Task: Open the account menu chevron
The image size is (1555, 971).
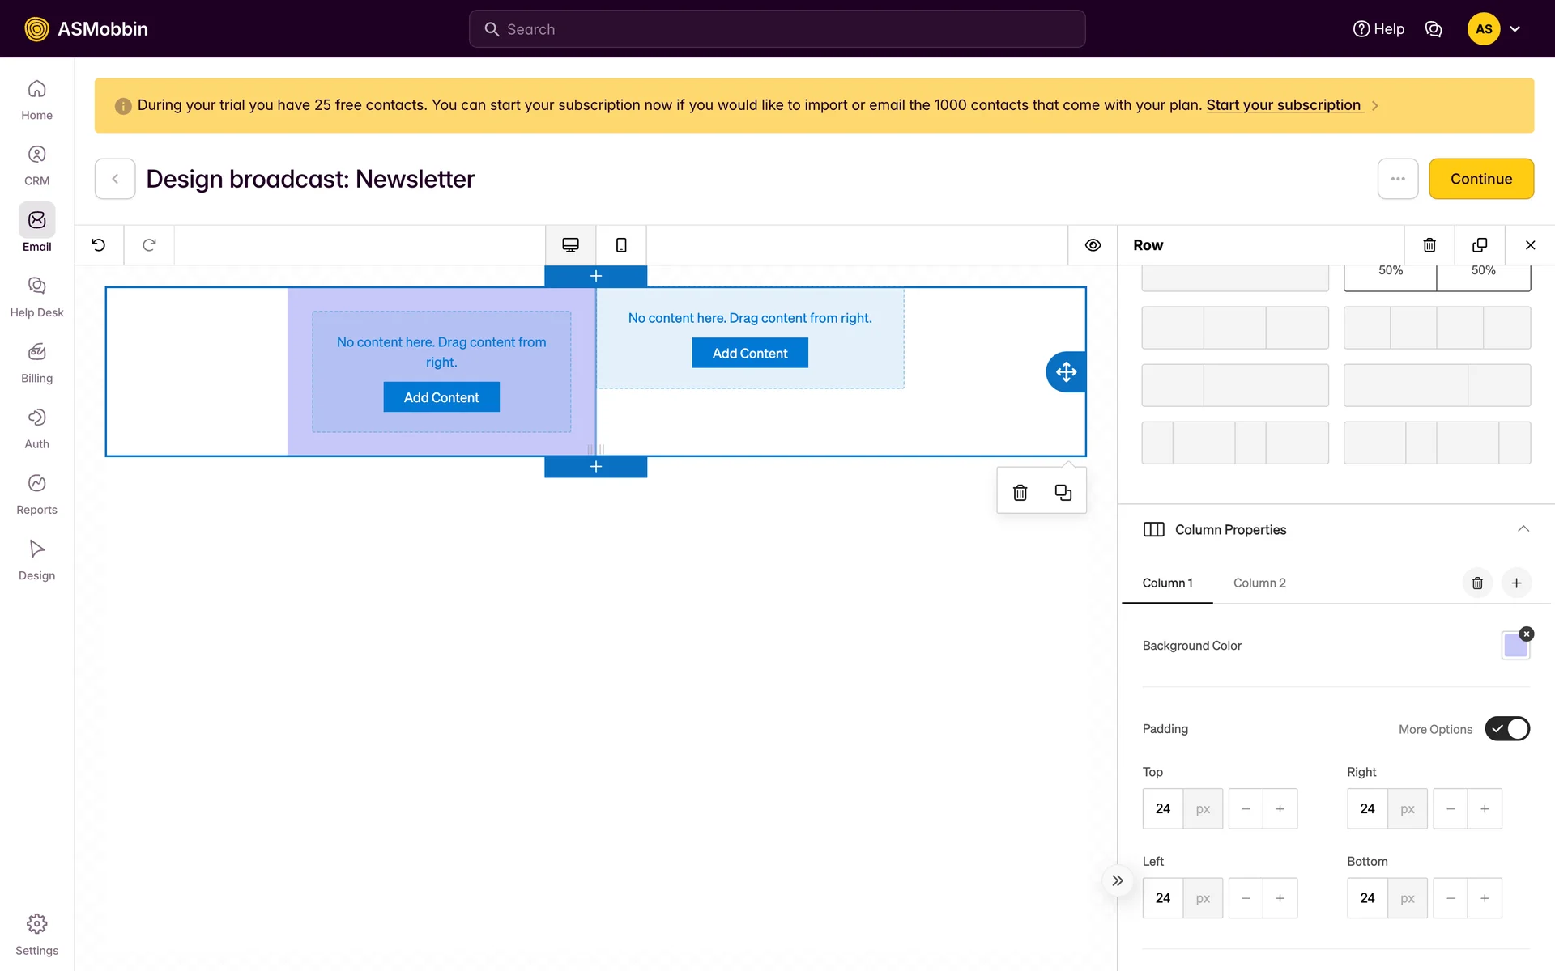Action: (x=1515, y=29)
